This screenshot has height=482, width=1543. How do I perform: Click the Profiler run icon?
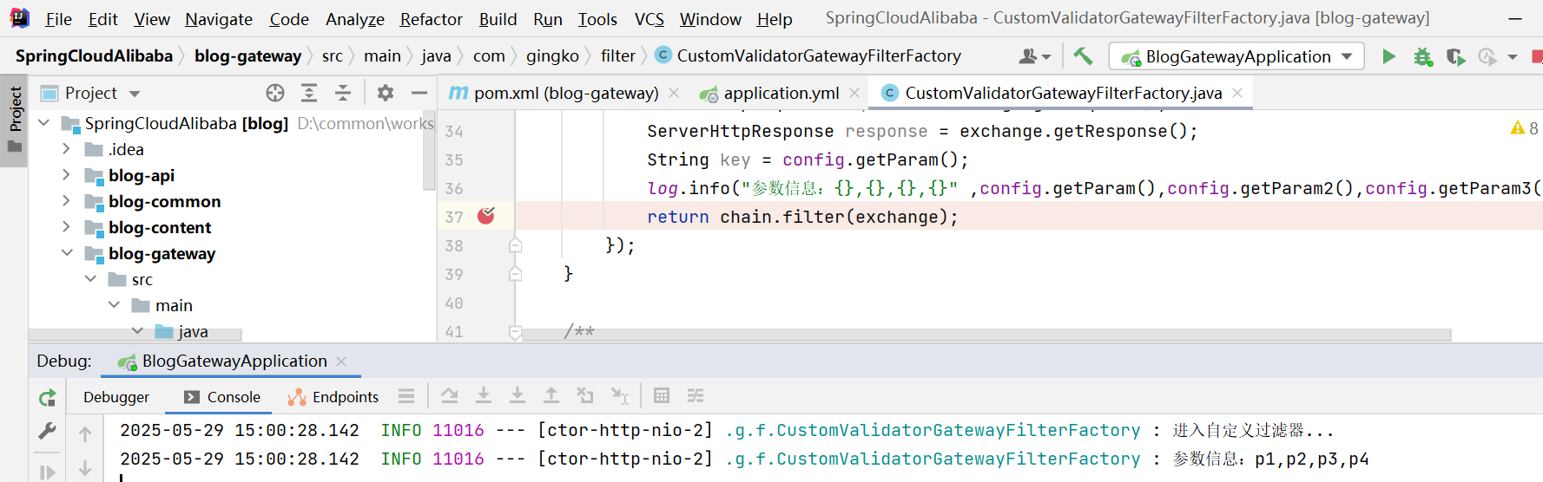pyautogui.click(x=1487, y=56)
